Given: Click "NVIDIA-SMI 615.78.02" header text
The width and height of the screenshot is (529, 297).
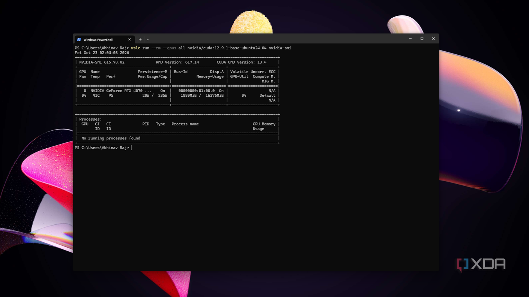Looking at the screenshot, I should (x=102, y=62).
